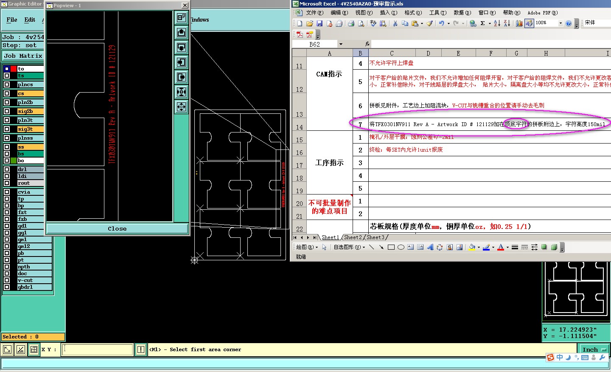Toggle checkbox for layer 'cs'
Viewport: 611px width, 372px height.
point(7,93)
